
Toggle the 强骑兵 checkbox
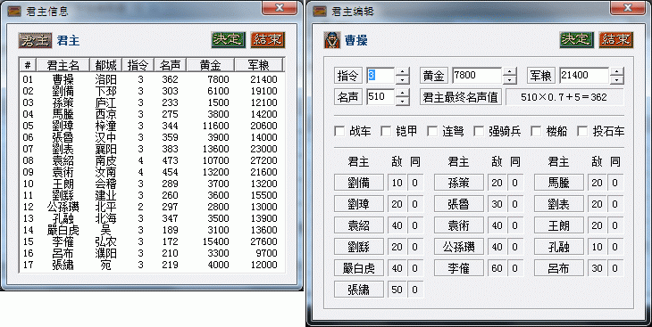click(480, 132)
